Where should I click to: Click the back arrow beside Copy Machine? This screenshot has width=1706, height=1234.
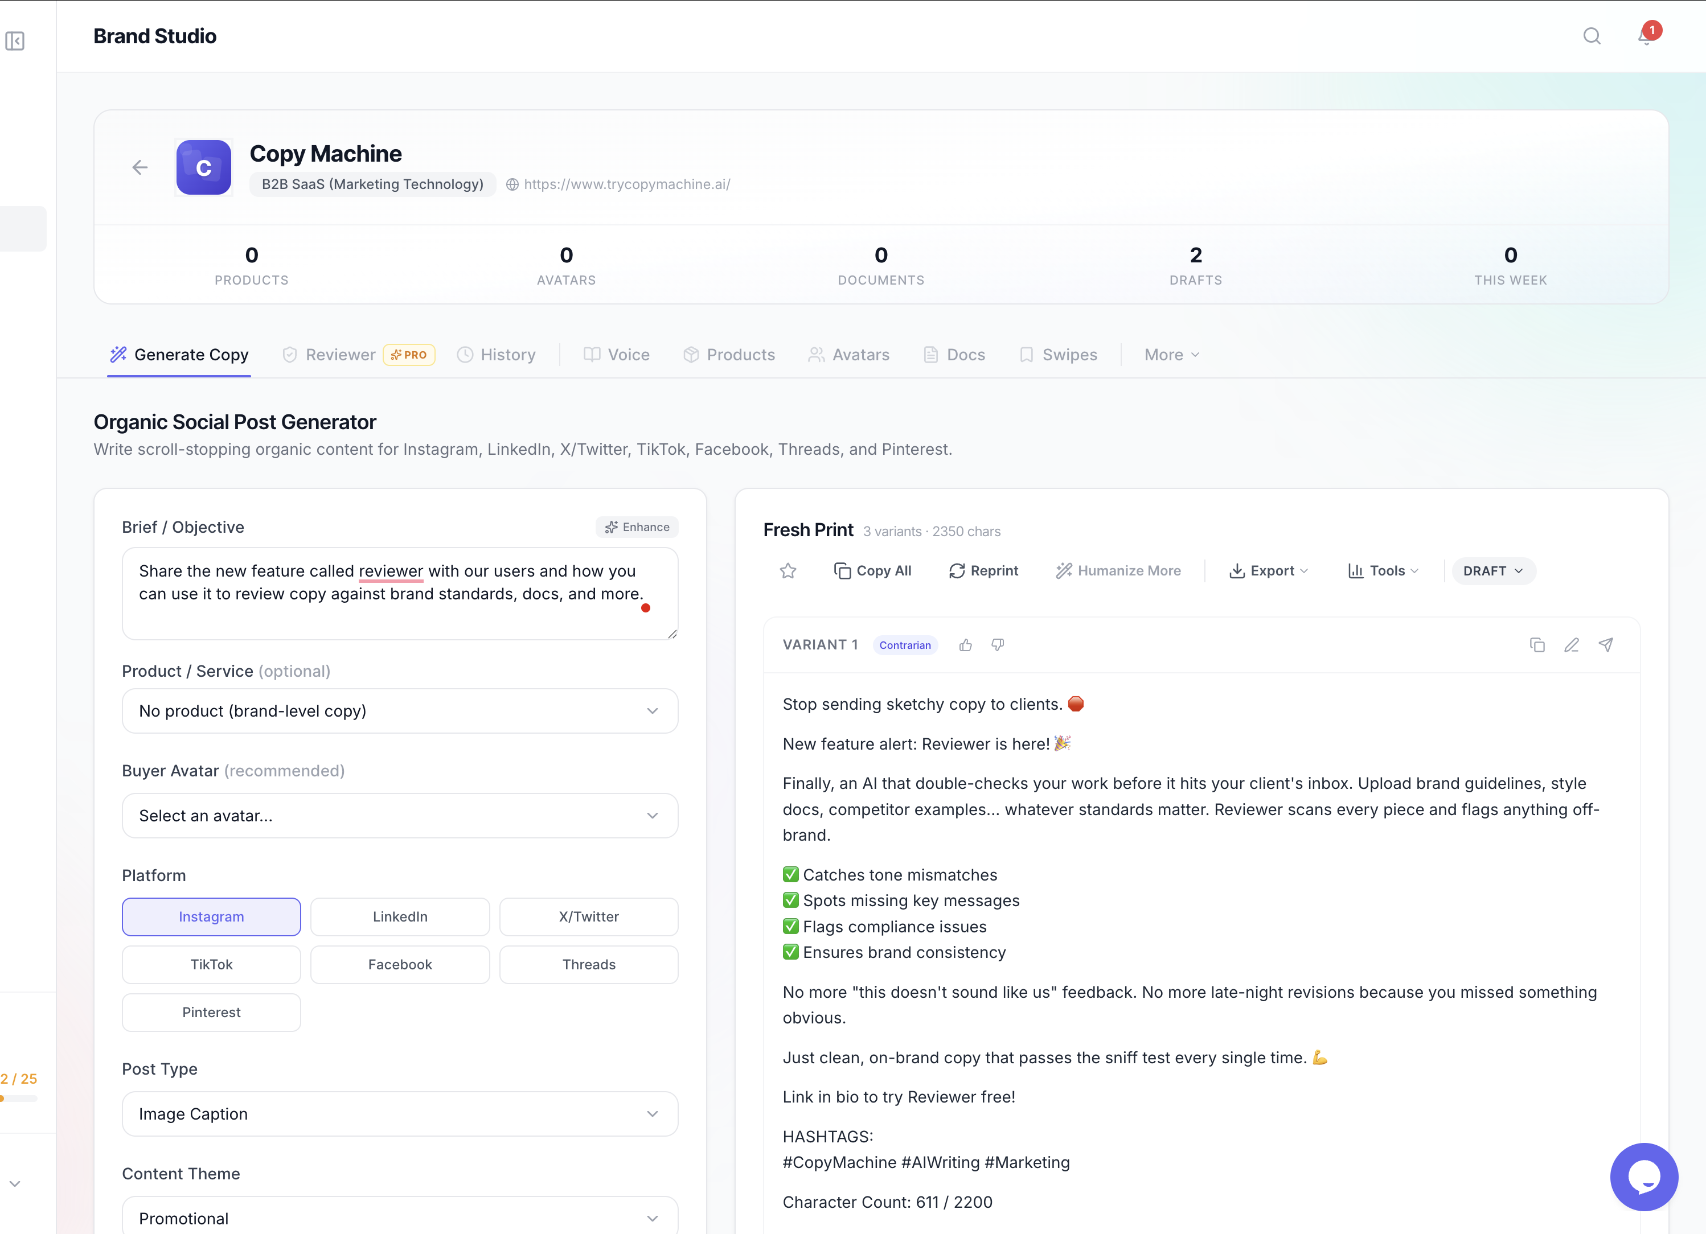[140, 167]
